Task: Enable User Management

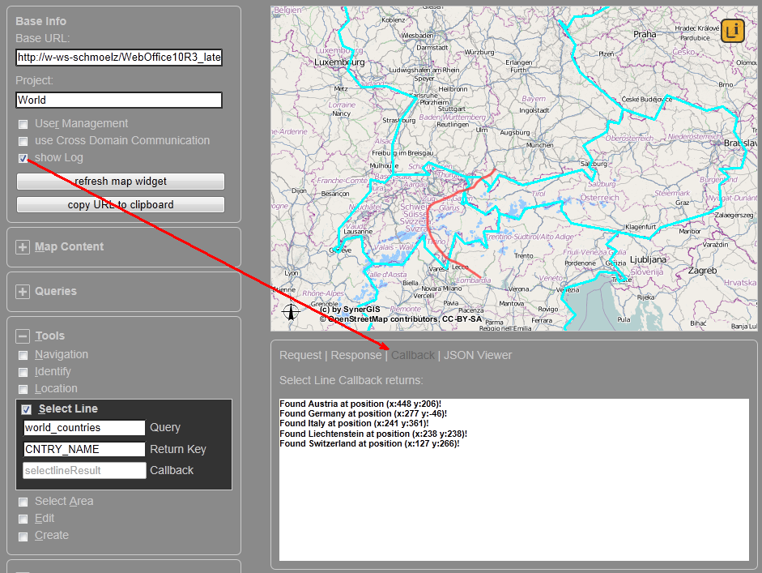Action: pos(23,123)
